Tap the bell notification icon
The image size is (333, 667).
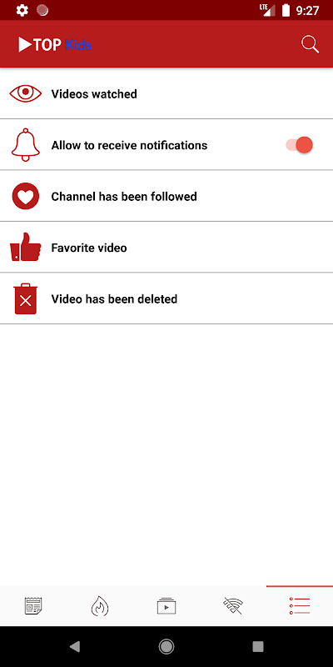point(26,144)
